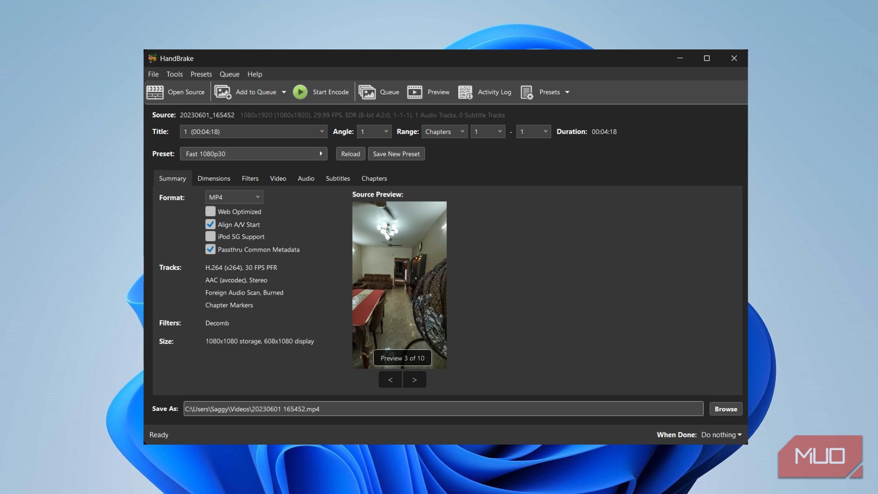Click the H.264 (x264), 30 FPS PFR text
Viewport: 878px width, 494px height.
(x=241, y=268)
